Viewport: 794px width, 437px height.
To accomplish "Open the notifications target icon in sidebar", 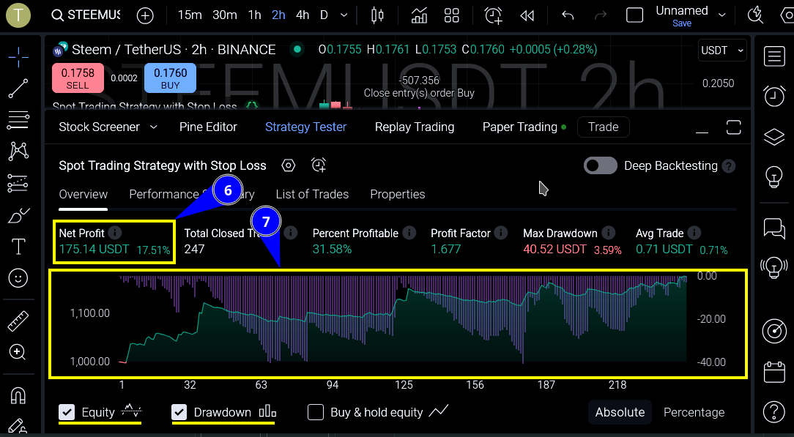I will [774, 332].
